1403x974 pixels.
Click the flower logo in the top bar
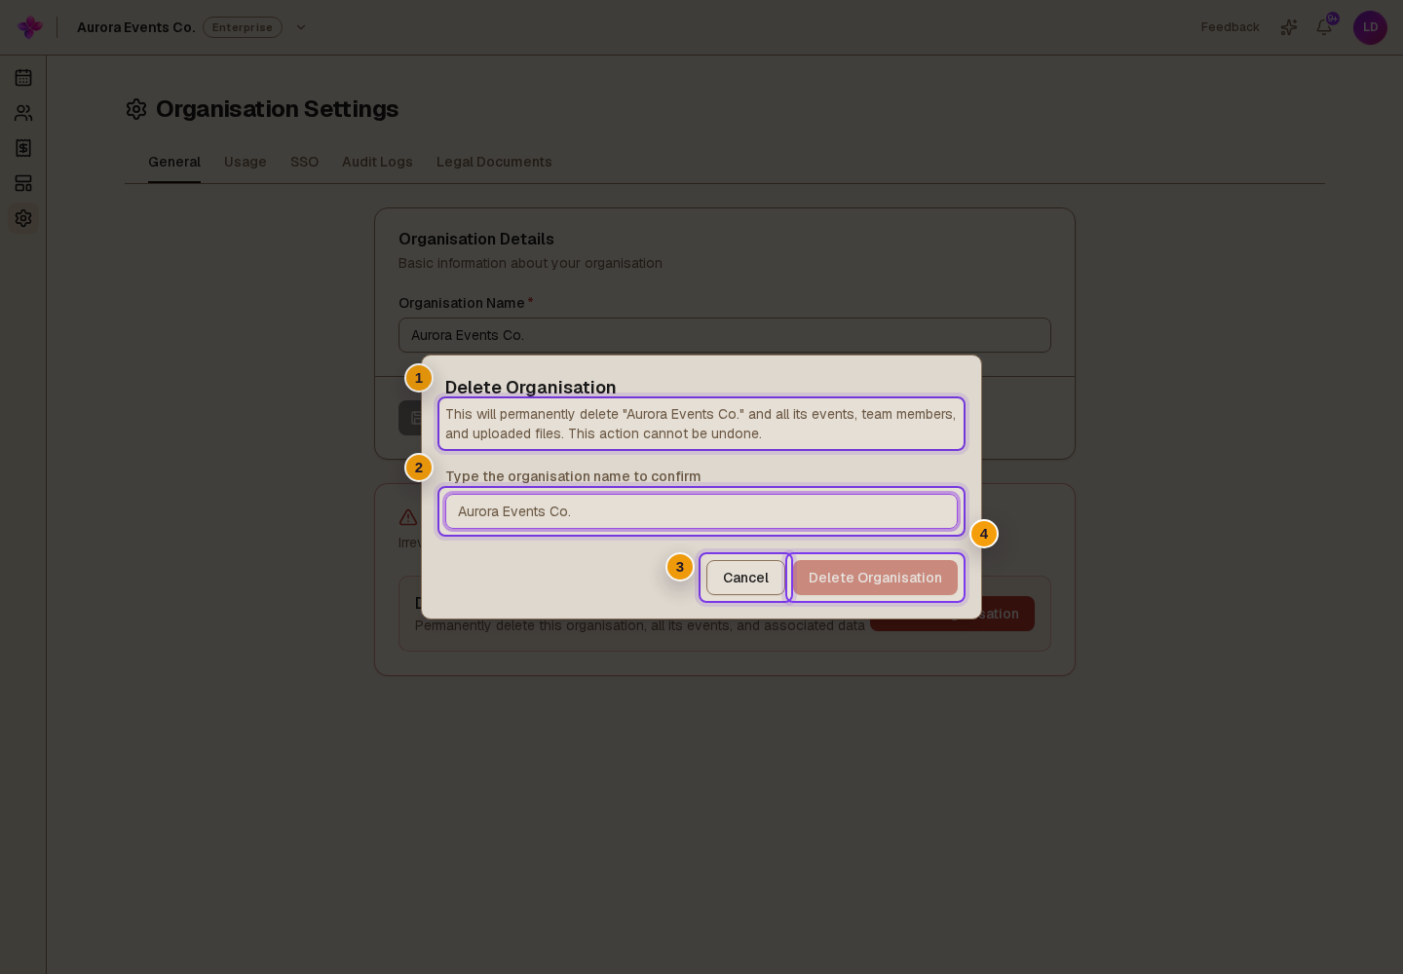click(30, 27)
